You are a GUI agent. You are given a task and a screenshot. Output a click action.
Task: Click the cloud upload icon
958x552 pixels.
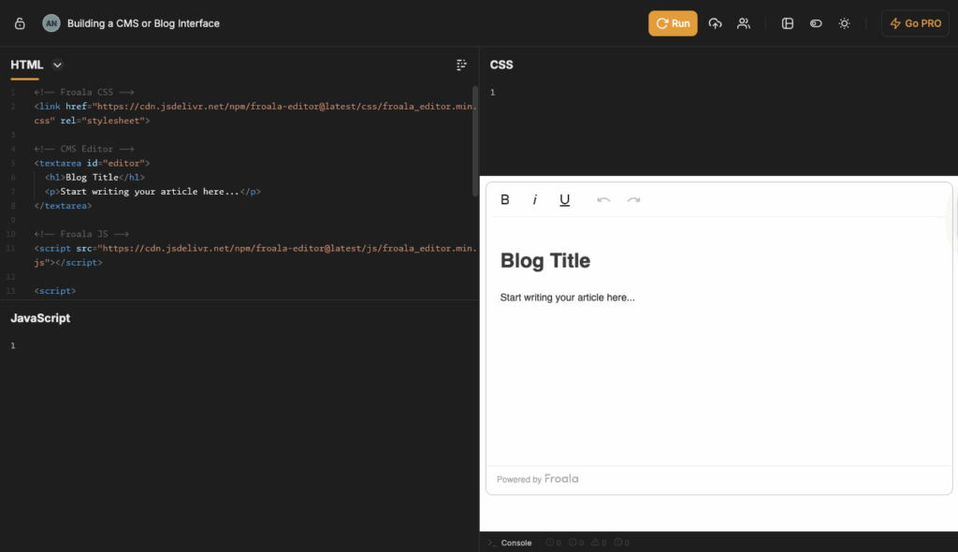715,23
